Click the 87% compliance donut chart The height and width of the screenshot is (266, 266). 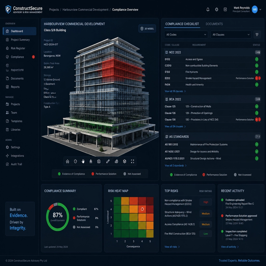click(x=57, y=217)
